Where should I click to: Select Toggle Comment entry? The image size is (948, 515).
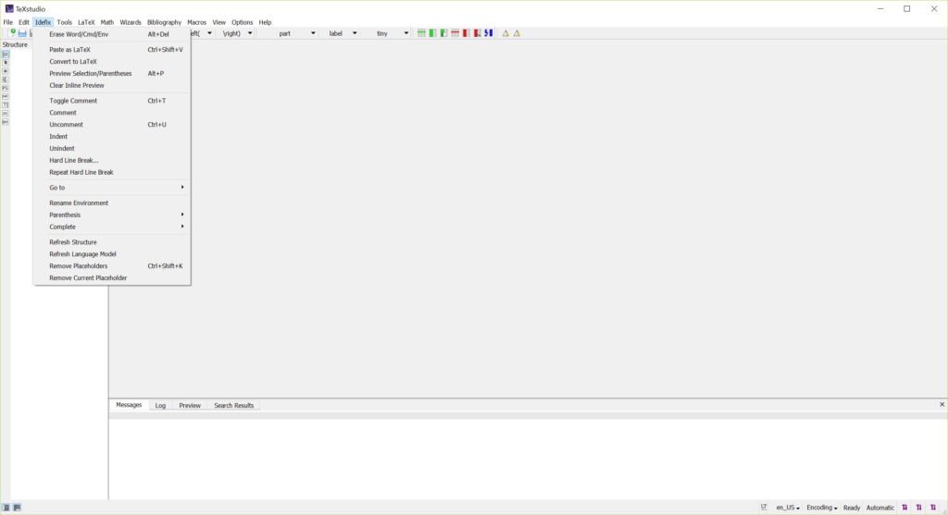pos(112,101)
